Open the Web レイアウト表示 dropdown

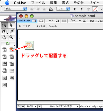tap(60, 106)
